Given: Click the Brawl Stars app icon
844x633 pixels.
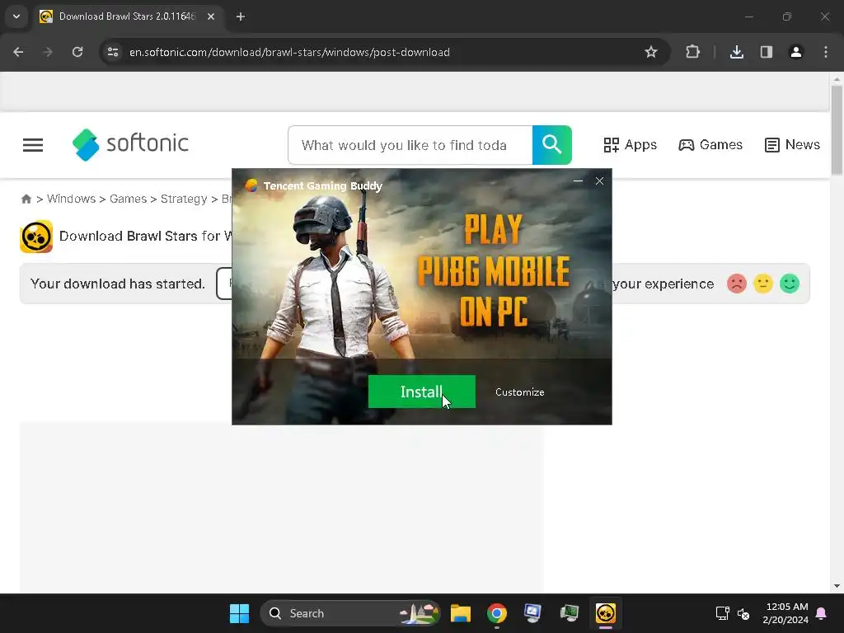Looking at the screenshot, I should (36, 237).
